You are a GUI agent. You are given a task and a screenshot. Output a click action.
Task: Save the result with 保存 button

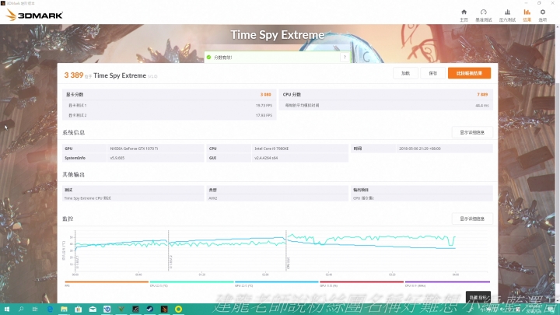click(x=433, y=73)
